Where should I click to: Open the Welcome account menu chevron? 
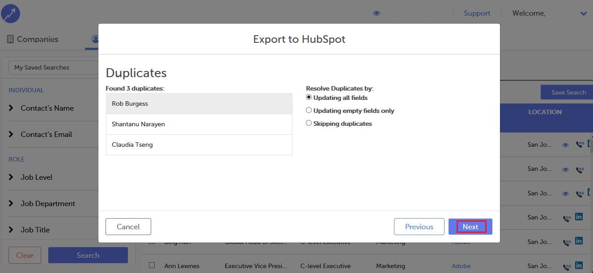point(583,13)
